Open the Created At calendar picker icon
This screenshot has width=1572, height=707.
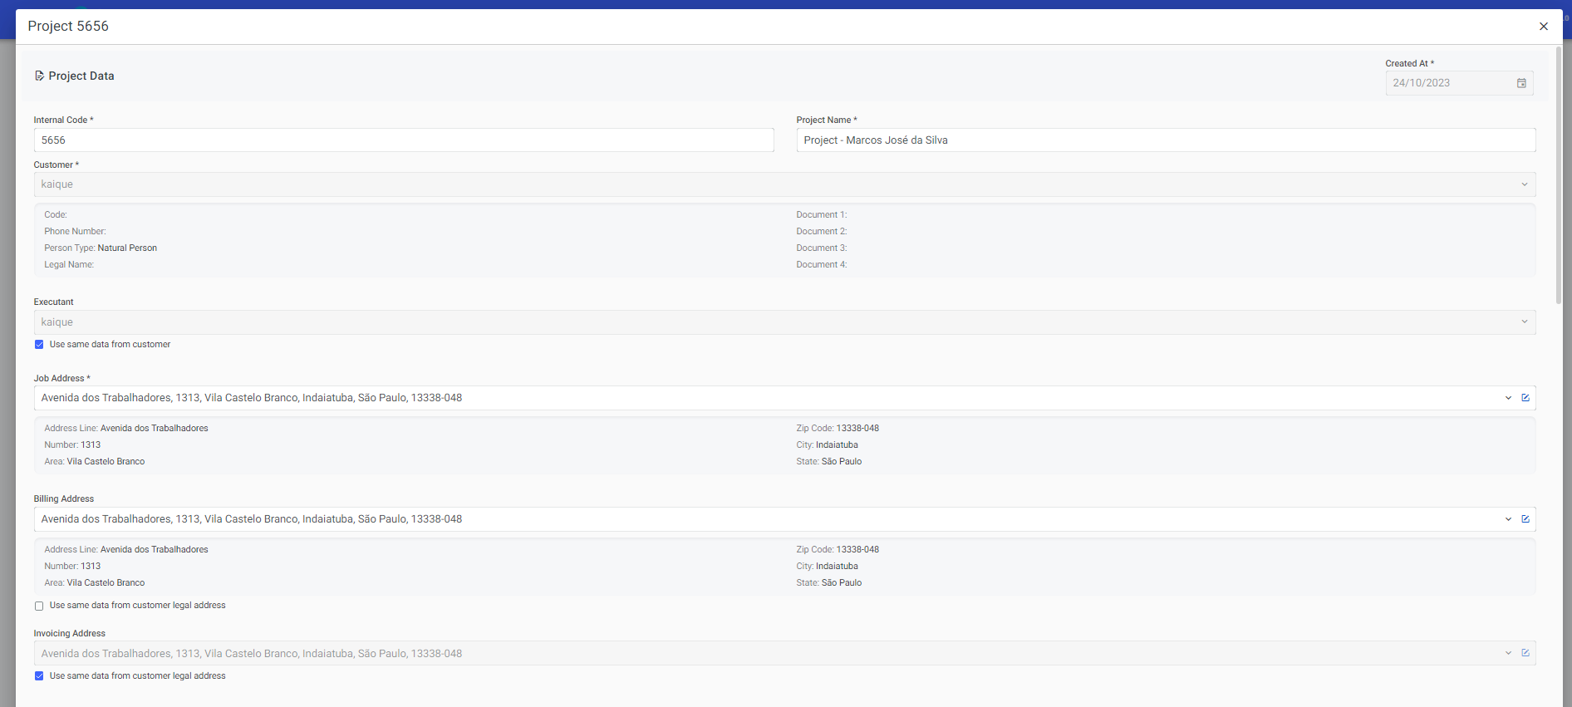[x=1521, y=83]
